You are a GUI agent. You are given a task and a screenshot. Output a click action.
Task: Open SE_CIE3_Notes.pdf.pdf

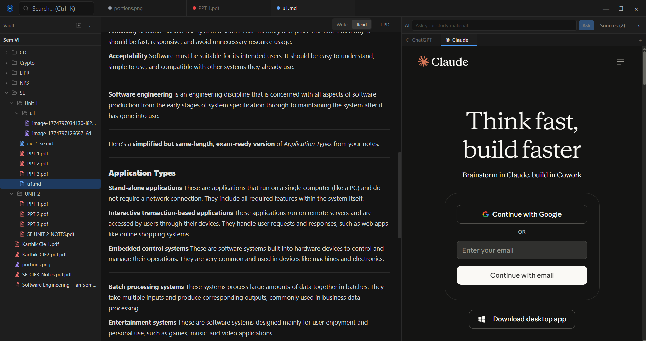click(x=50, y=274)
